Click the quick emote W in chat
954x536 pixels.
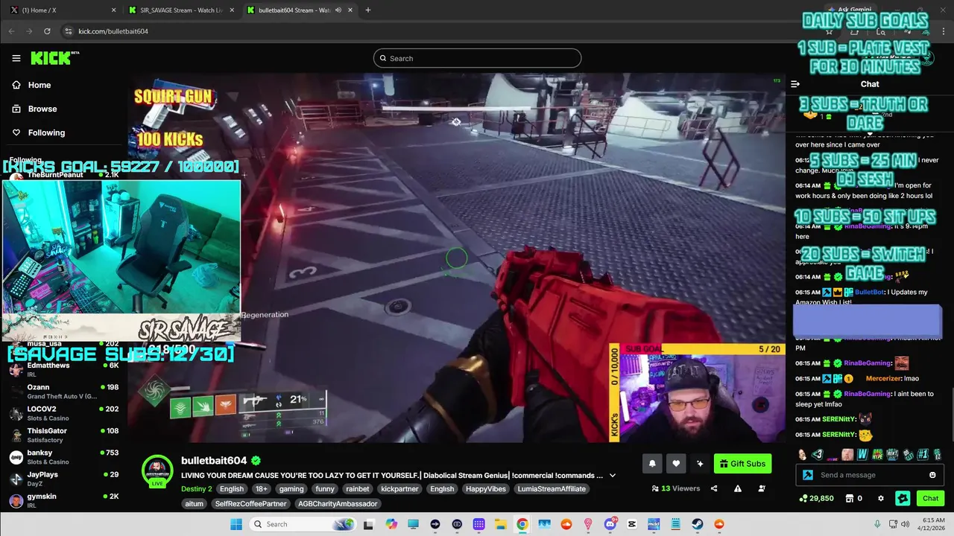click(862, 454)
